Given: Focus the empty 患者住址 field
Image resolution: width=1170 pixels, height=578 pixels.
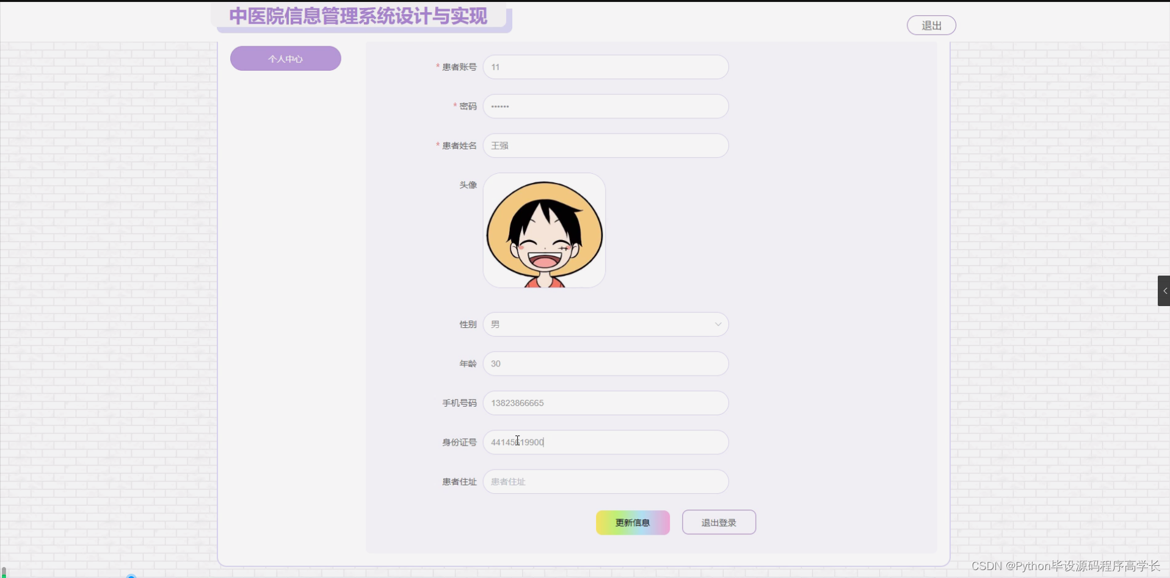Looking at the screenshot, I should coord(606,482).
